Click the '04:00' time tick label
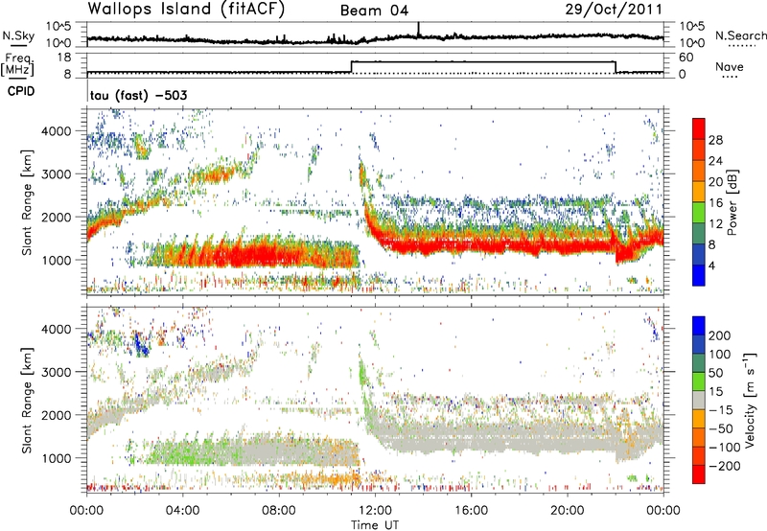The image size is (767, 531). (x=183, y=511)
